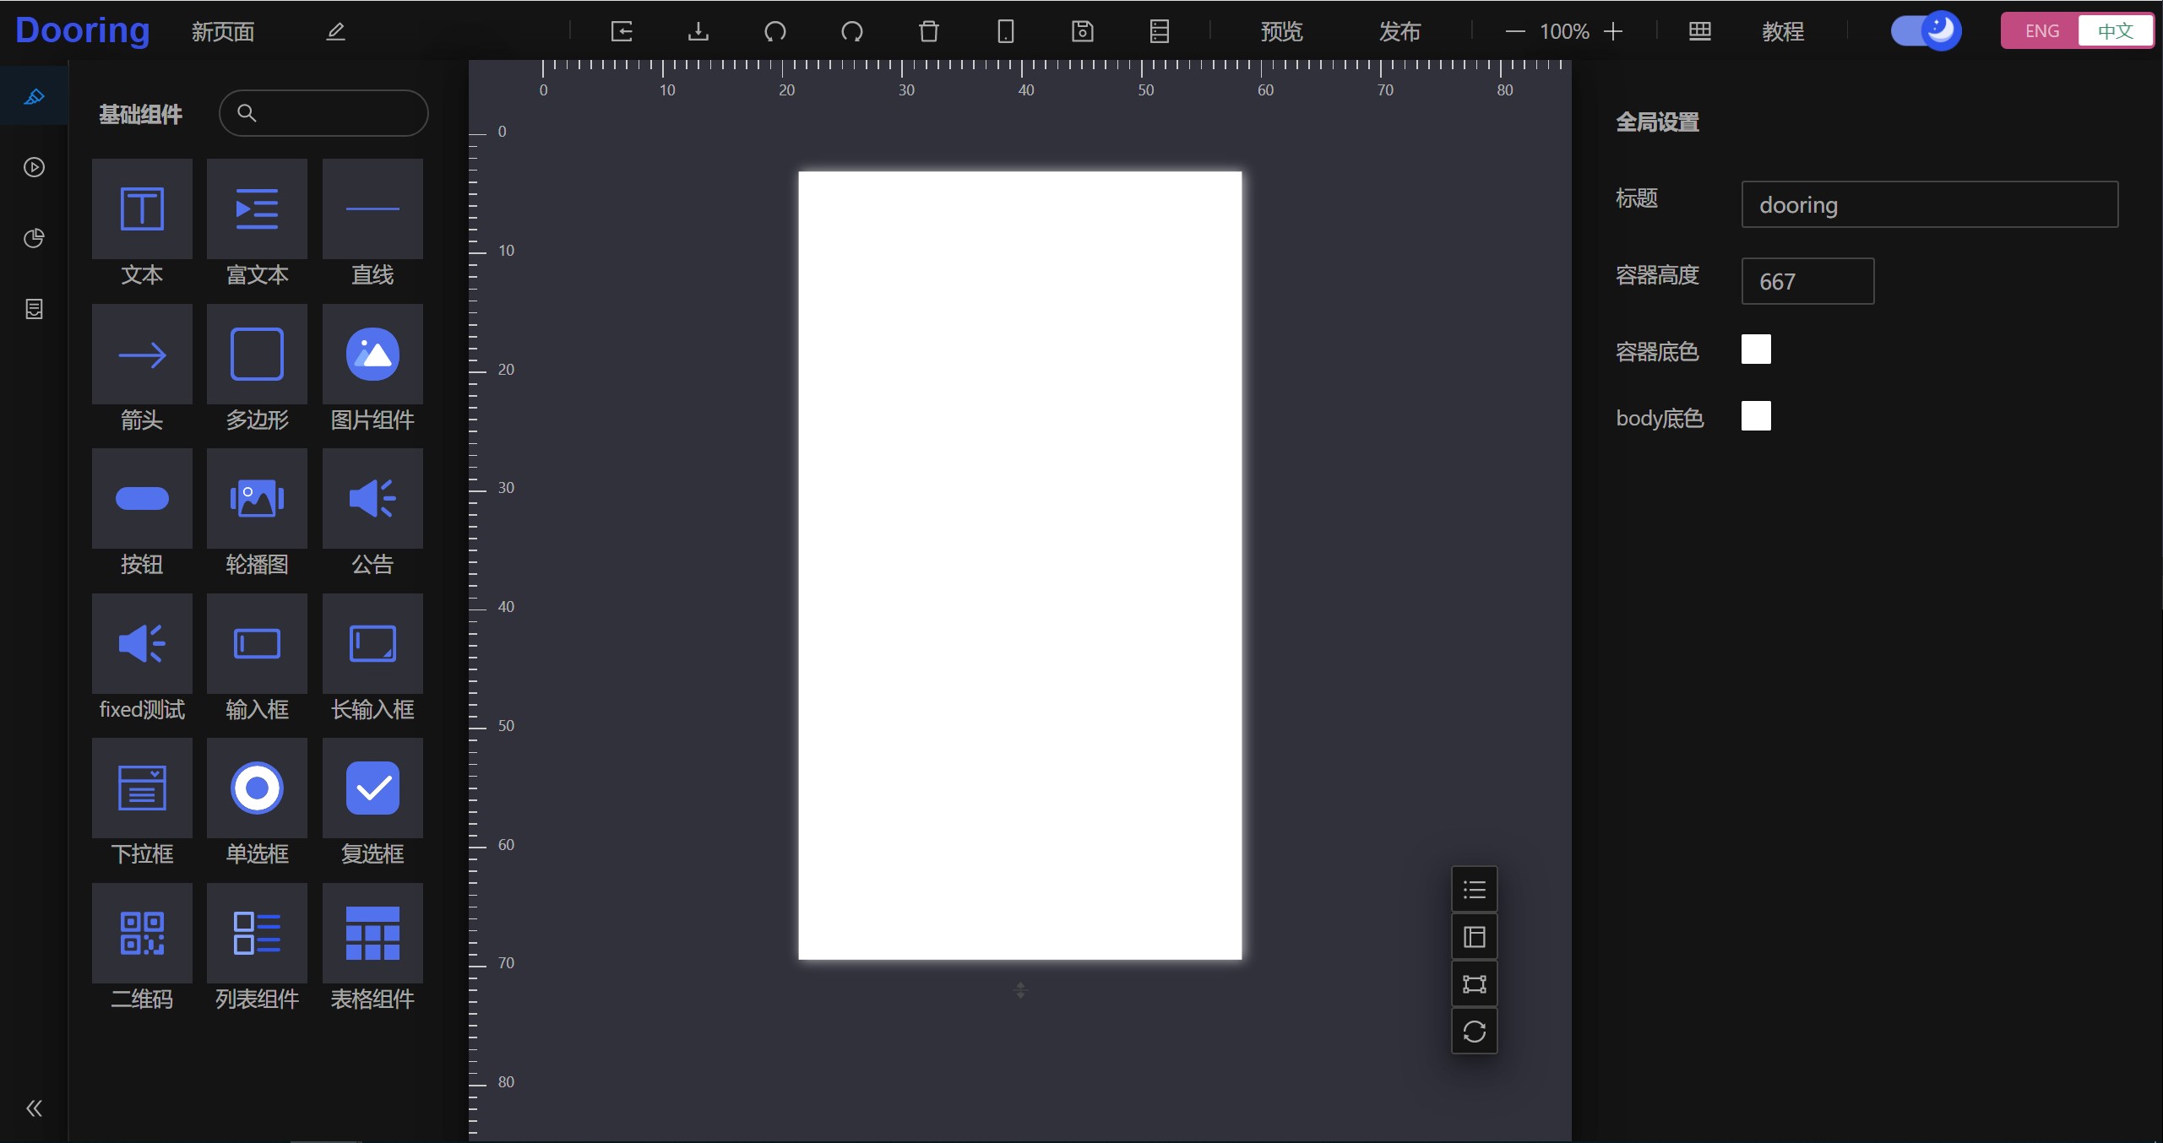The height and width of the screenshot is (1143, 2163).
Task: Toggle the dark mode moon switch
Action: [x=1926, y=31]
